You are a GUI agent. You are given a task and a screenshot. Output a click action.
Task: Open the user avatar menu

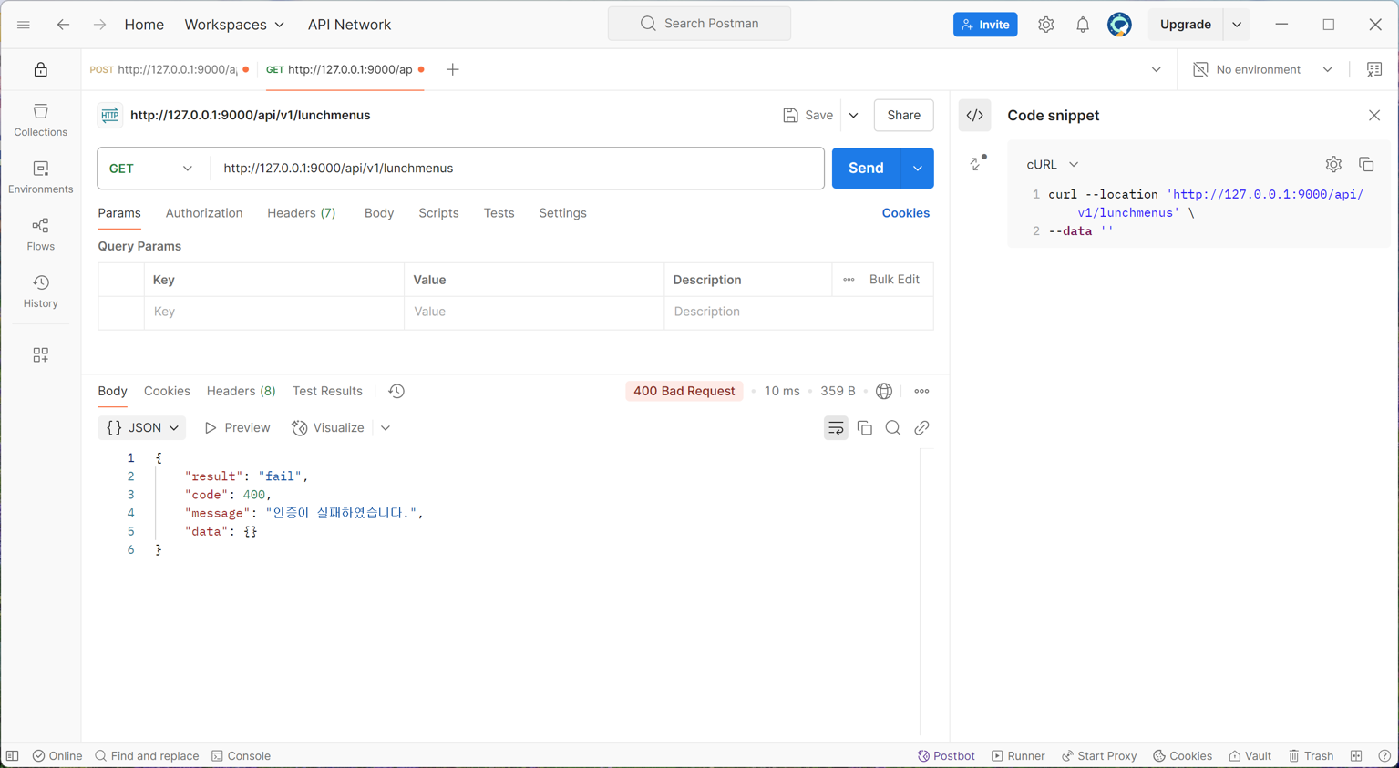[x=1119, y=25]
